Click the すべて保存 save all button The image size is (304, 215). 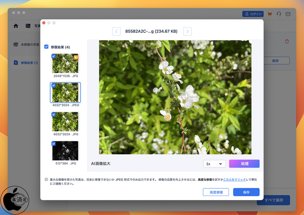coord(274,200)
